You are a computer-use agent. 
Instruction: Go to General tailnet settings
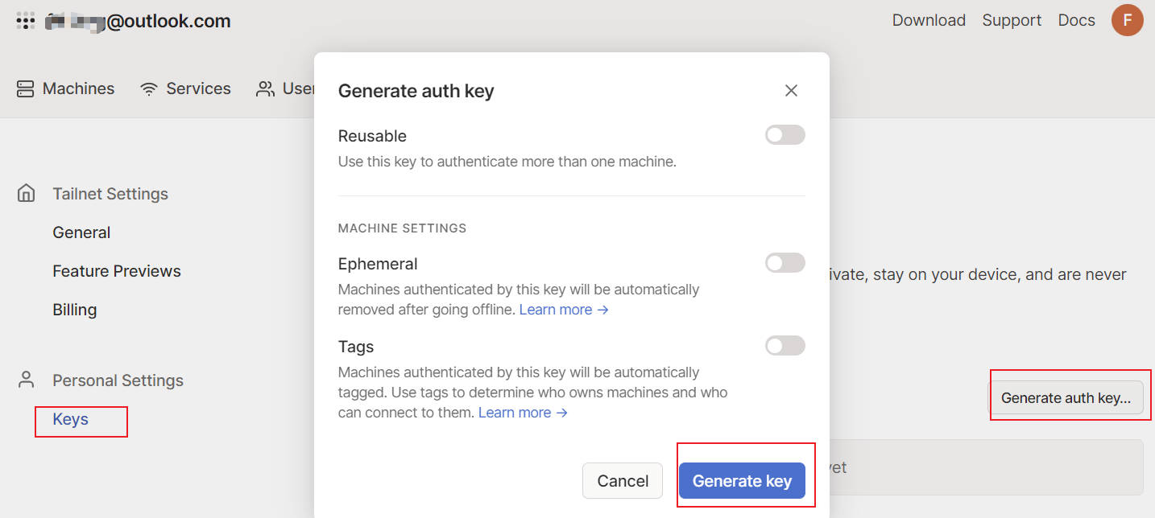pyautogui.click(x=81, y=232)
